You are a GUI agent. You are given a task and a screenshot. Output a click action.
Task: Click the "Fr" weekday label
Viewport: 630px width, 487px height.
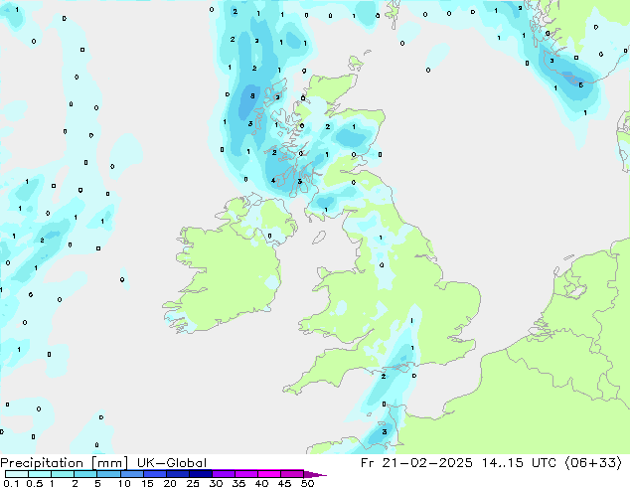click(368, 463)
